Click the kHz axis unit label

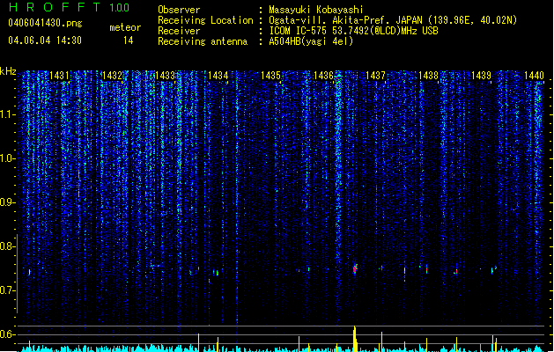(8, 71)
